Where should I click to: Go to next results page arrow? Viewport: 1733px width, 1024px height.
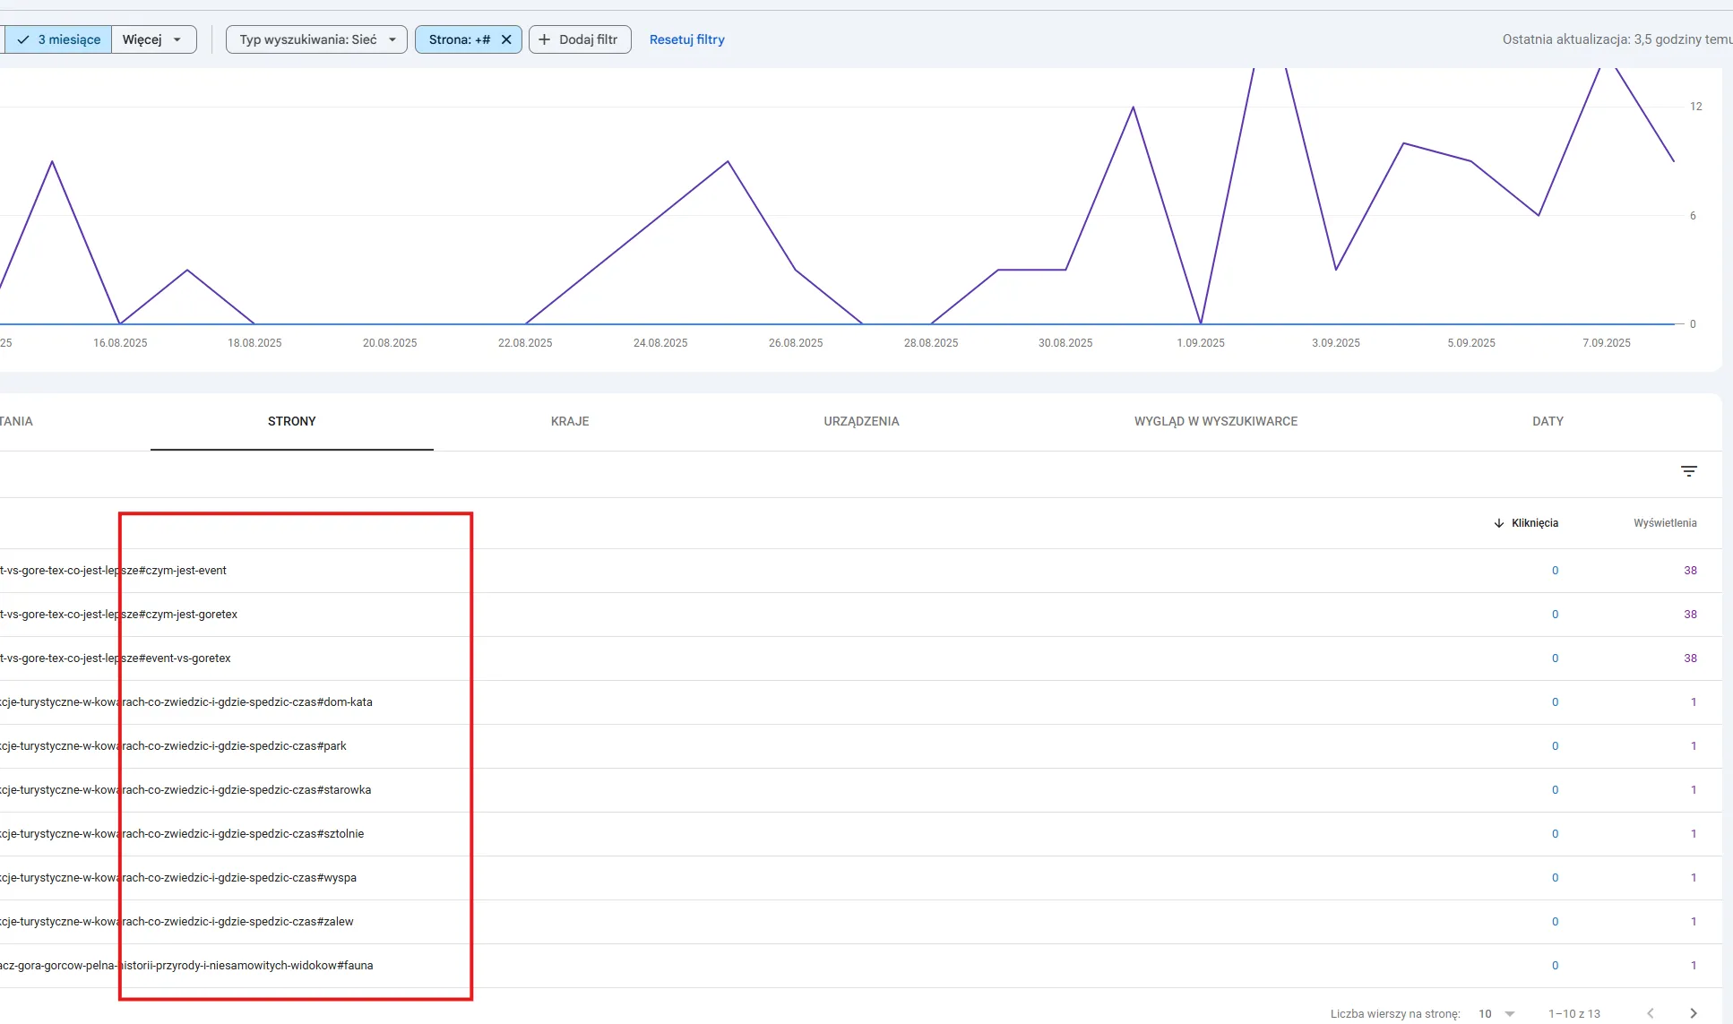(1693, 1013)
